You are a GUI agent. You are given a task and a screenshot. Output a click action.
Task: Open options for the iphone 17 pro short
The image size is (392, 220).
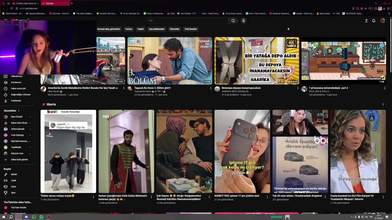[x=267, y=197]
